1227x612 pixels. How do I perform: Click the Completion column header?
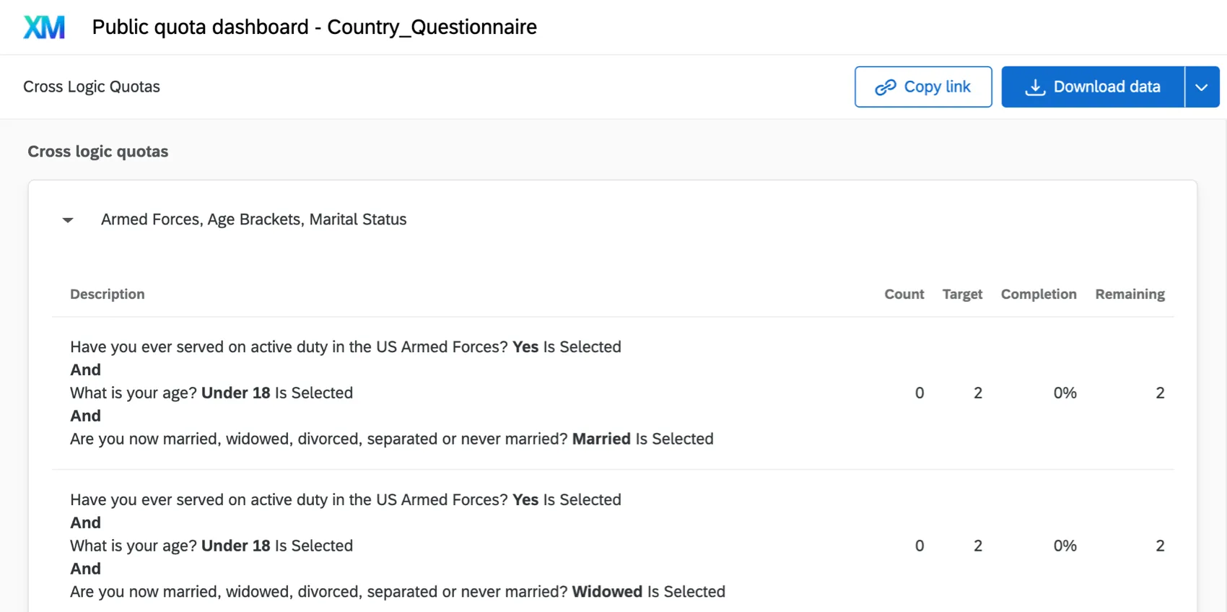click(1038, 294)
